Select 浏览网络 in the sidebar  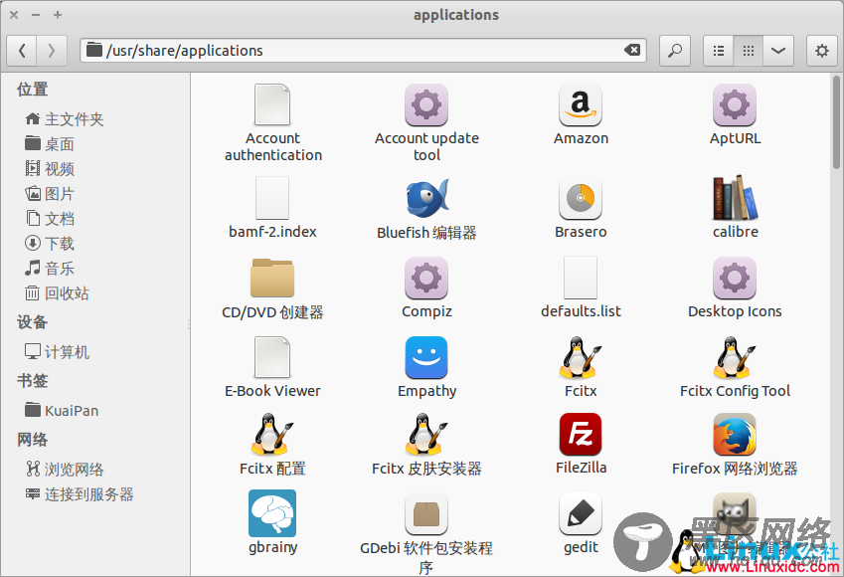click(65, 470)
